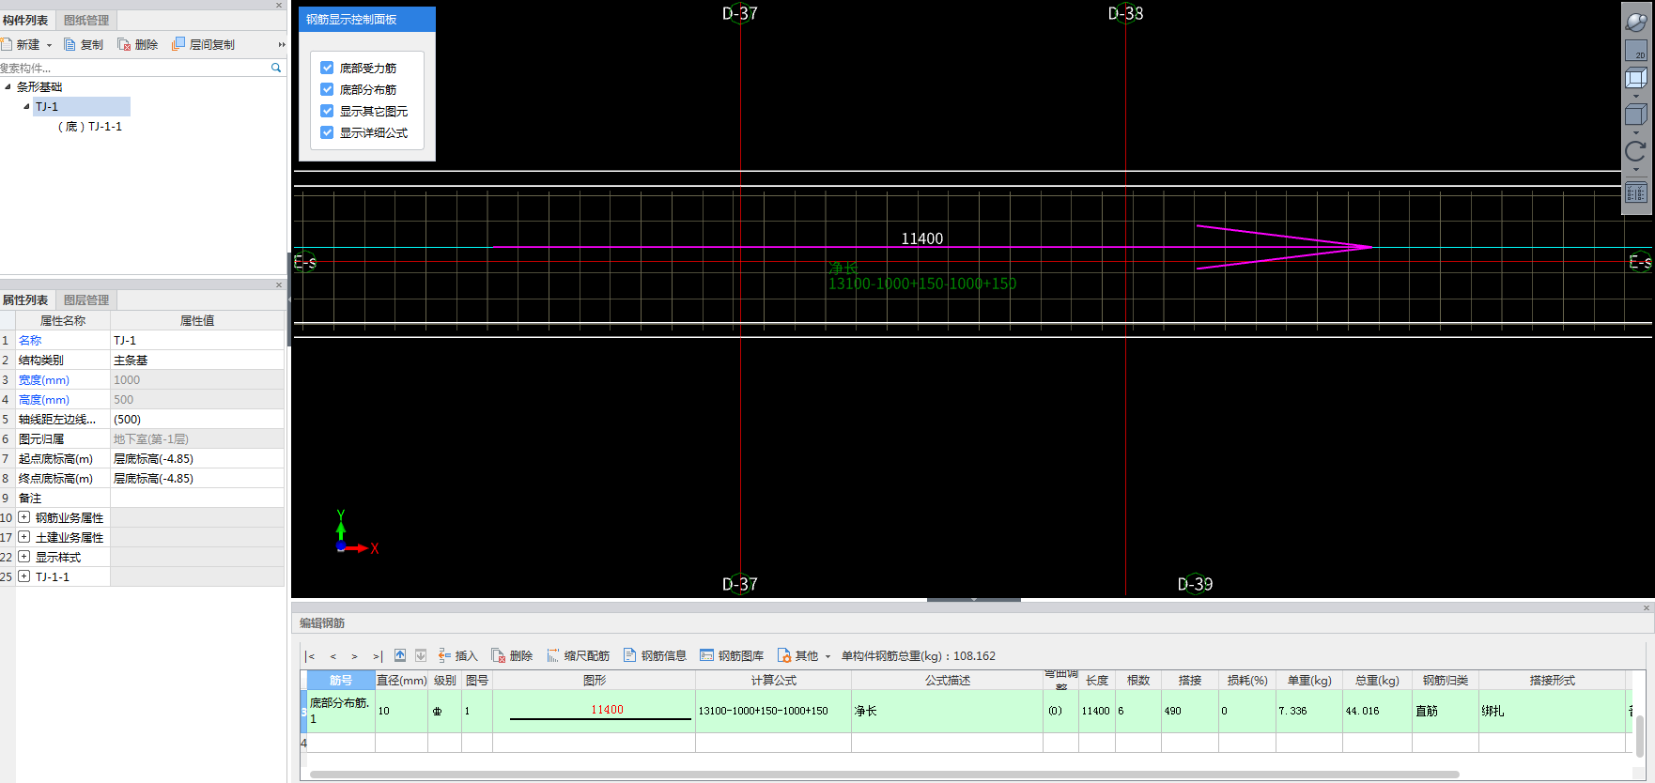The height and width of the screenshot is (783, 1655).
Task: Expand the component toolbar overflow chevron
Action: (x=282, y=44)
